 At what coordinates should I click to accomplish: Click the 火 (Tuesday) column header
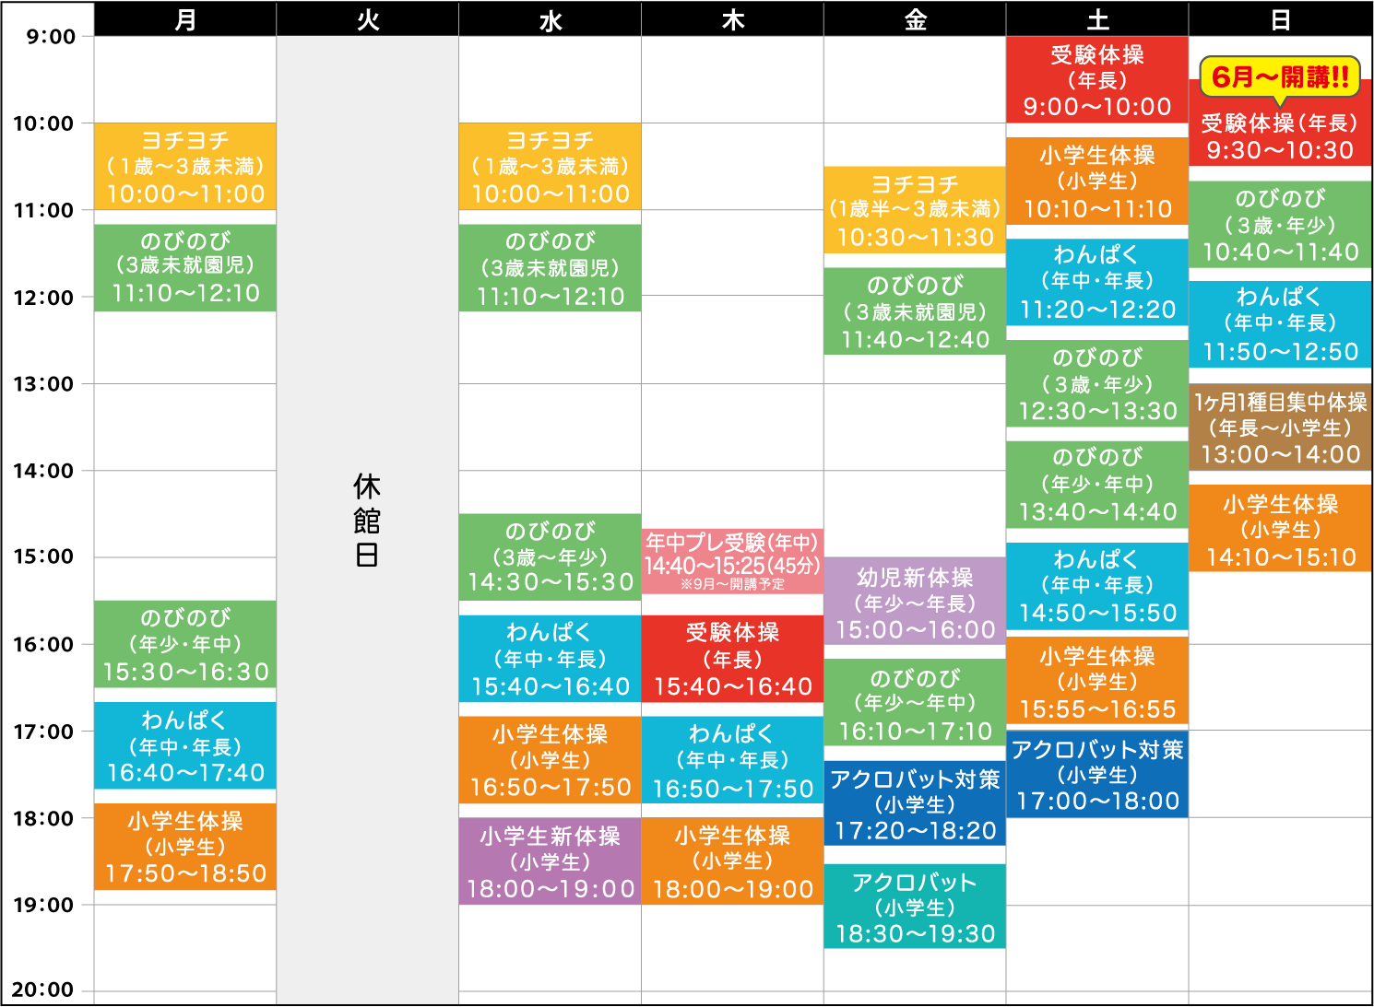[x=368, y=19]
